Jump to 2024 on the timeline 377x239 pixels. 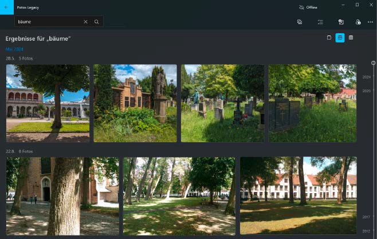tap(367, 77)
